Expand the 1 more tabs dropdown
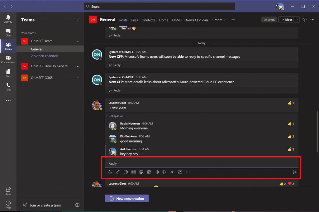This screenshot has height=212, width=319. click(219, 20)
